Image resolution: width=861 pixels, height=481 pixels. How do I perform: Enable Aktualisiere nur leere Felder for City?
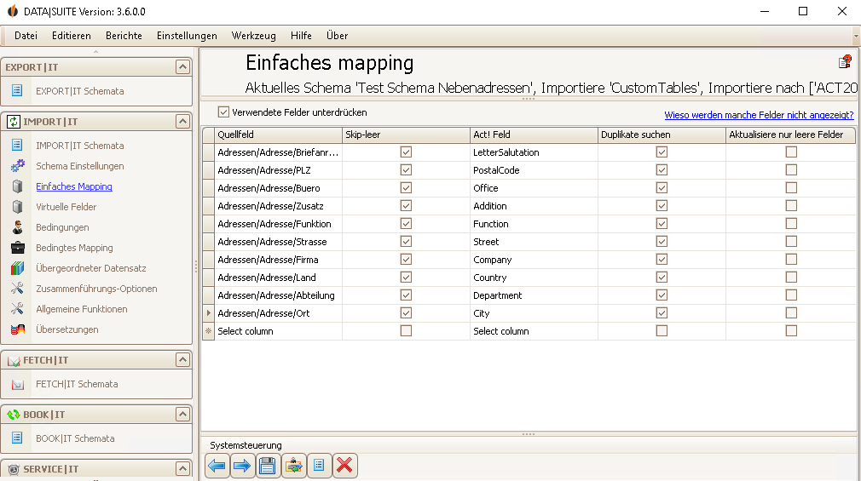[x=791, y=313]
